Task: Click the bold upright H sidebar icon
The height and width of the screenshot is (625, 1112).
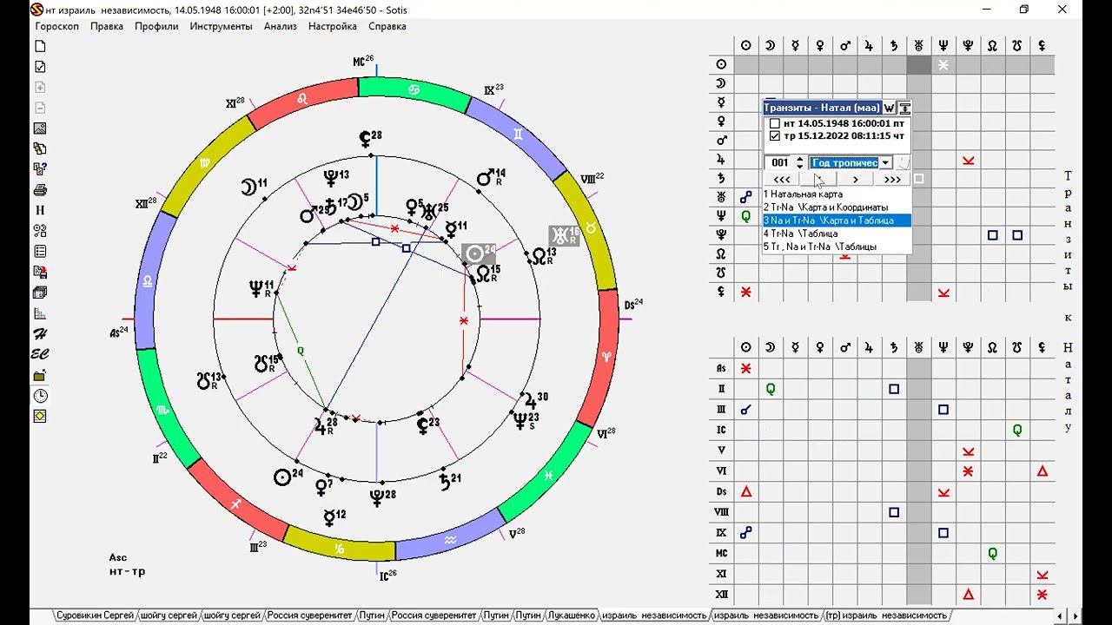Action: (x=40, y=210)
